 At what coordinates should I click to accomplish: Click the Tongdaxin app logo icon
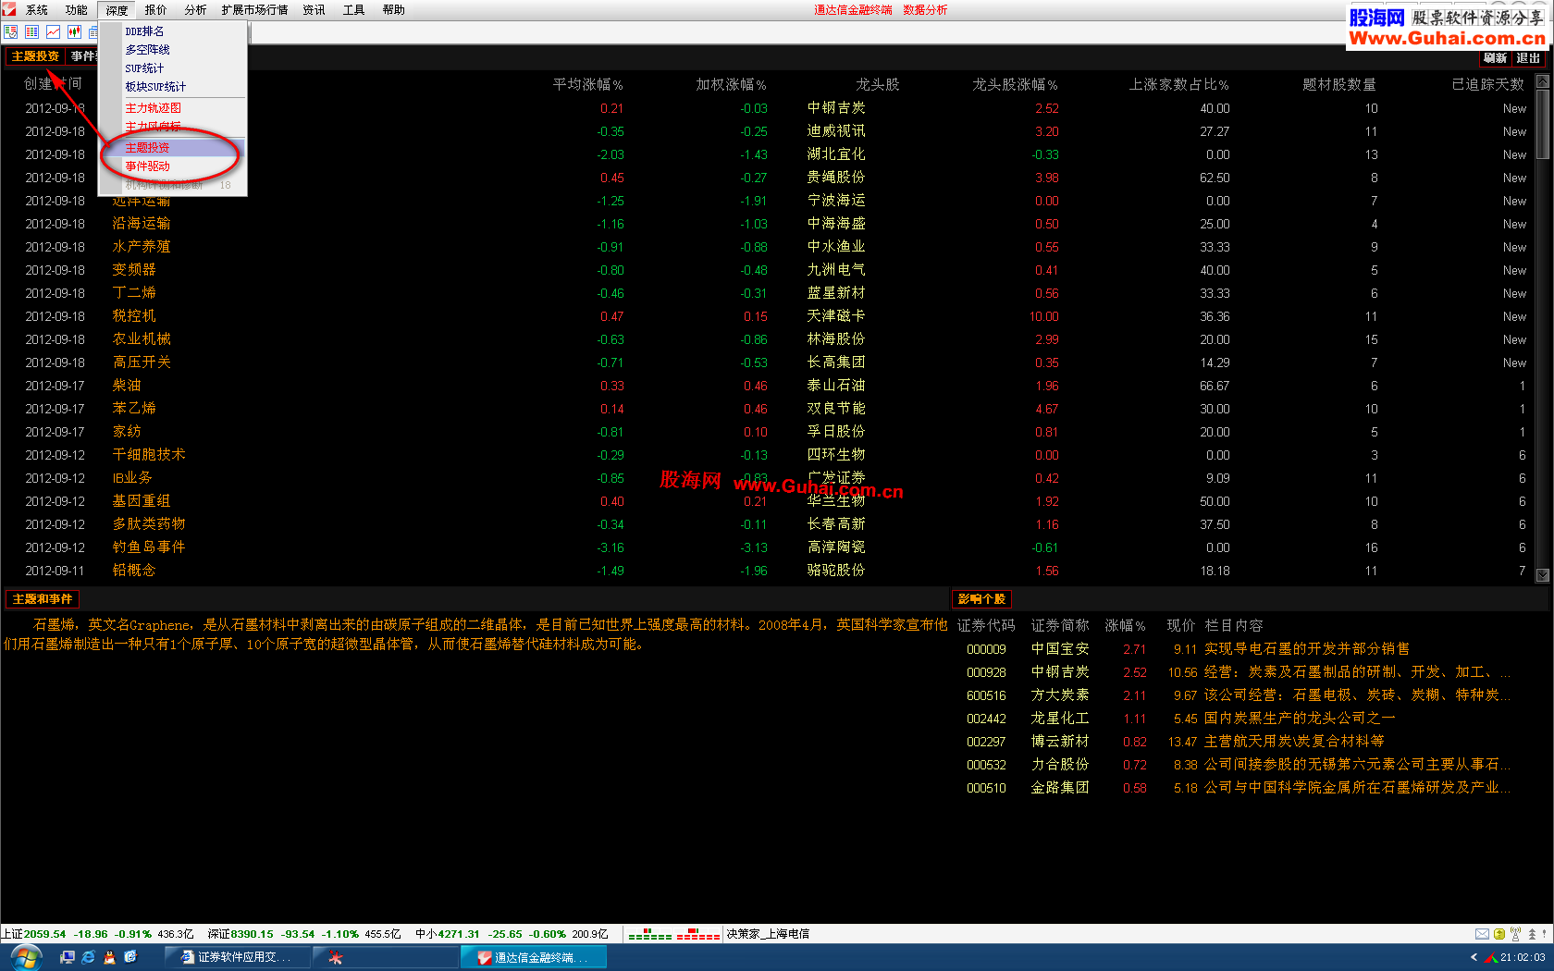point(9,9)
